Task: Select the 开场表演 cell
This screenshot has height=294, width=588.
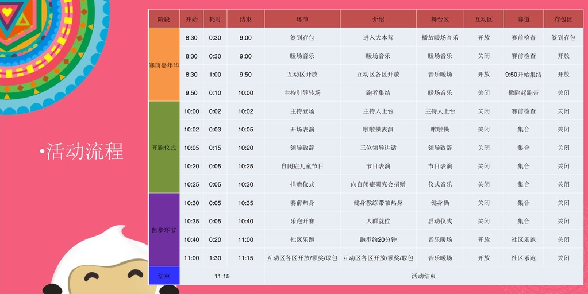Action: [302, 129]
